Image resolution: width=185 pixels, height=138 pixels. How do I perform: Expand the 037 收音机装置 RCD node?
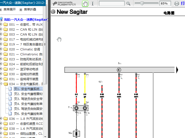pyautogui.click(x=1, y=123)
